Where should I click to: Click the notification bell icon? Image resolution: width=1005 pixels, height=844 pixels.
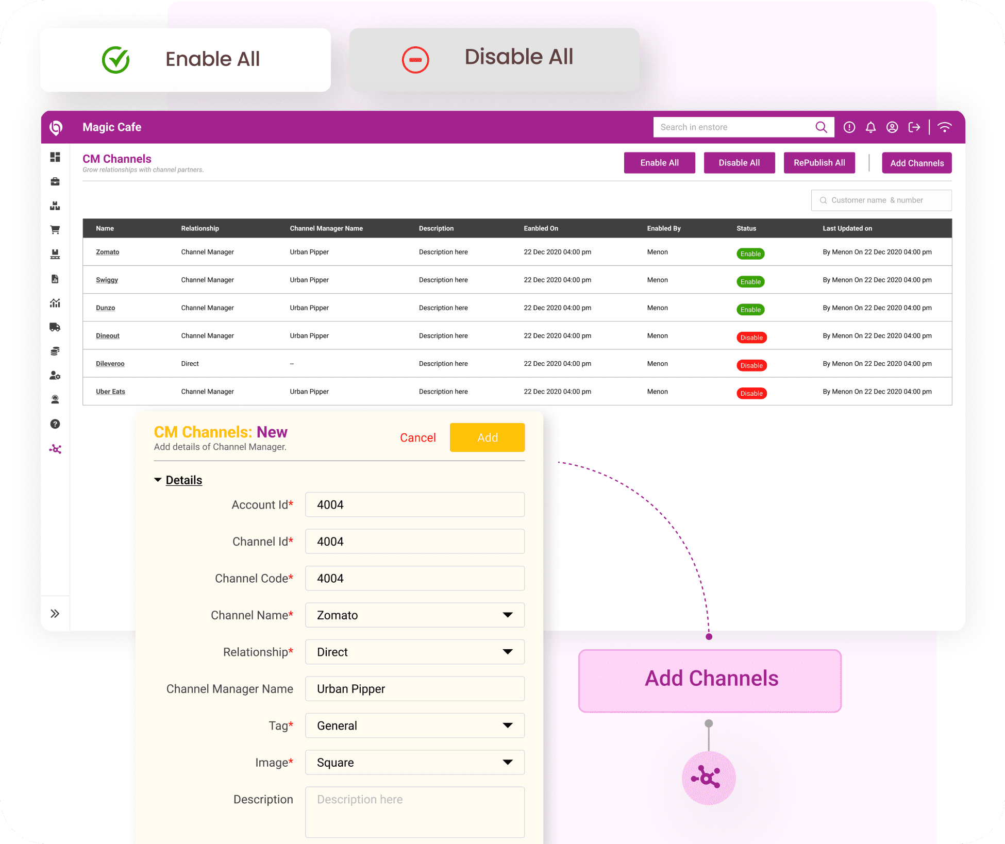[x=870, y=127]
